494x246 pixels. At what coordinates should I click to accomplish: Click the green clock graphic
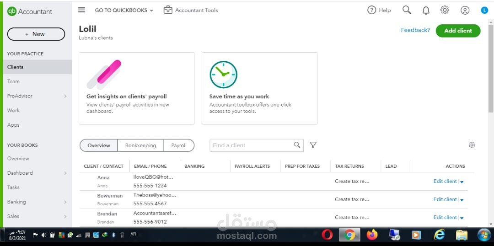pyautogui.click(x=223, y=75)
